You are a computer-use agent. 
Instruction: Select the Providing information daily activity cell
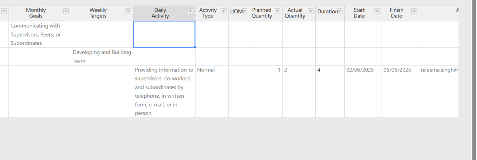(164, 91)
